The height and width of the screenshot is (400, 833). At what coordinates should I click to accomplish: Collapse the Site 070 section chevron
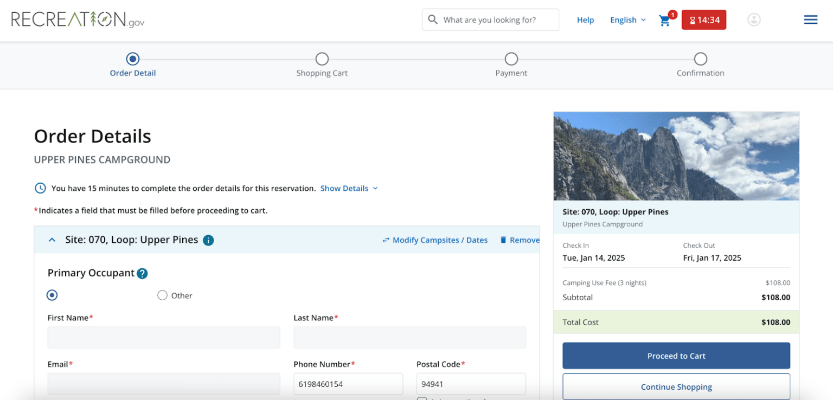[52, 240]
